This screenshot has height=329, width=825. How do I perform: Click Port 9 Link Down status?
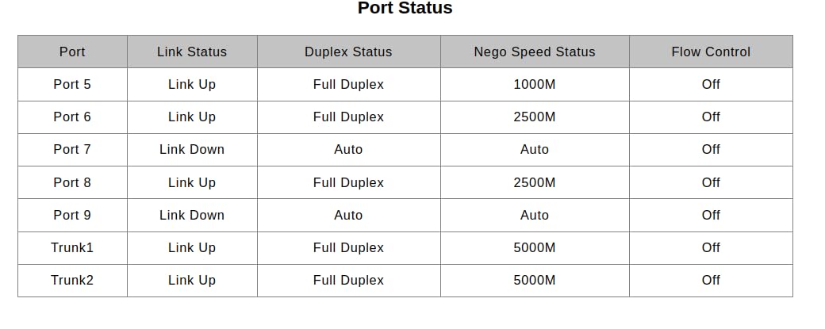tap(192, 216)
